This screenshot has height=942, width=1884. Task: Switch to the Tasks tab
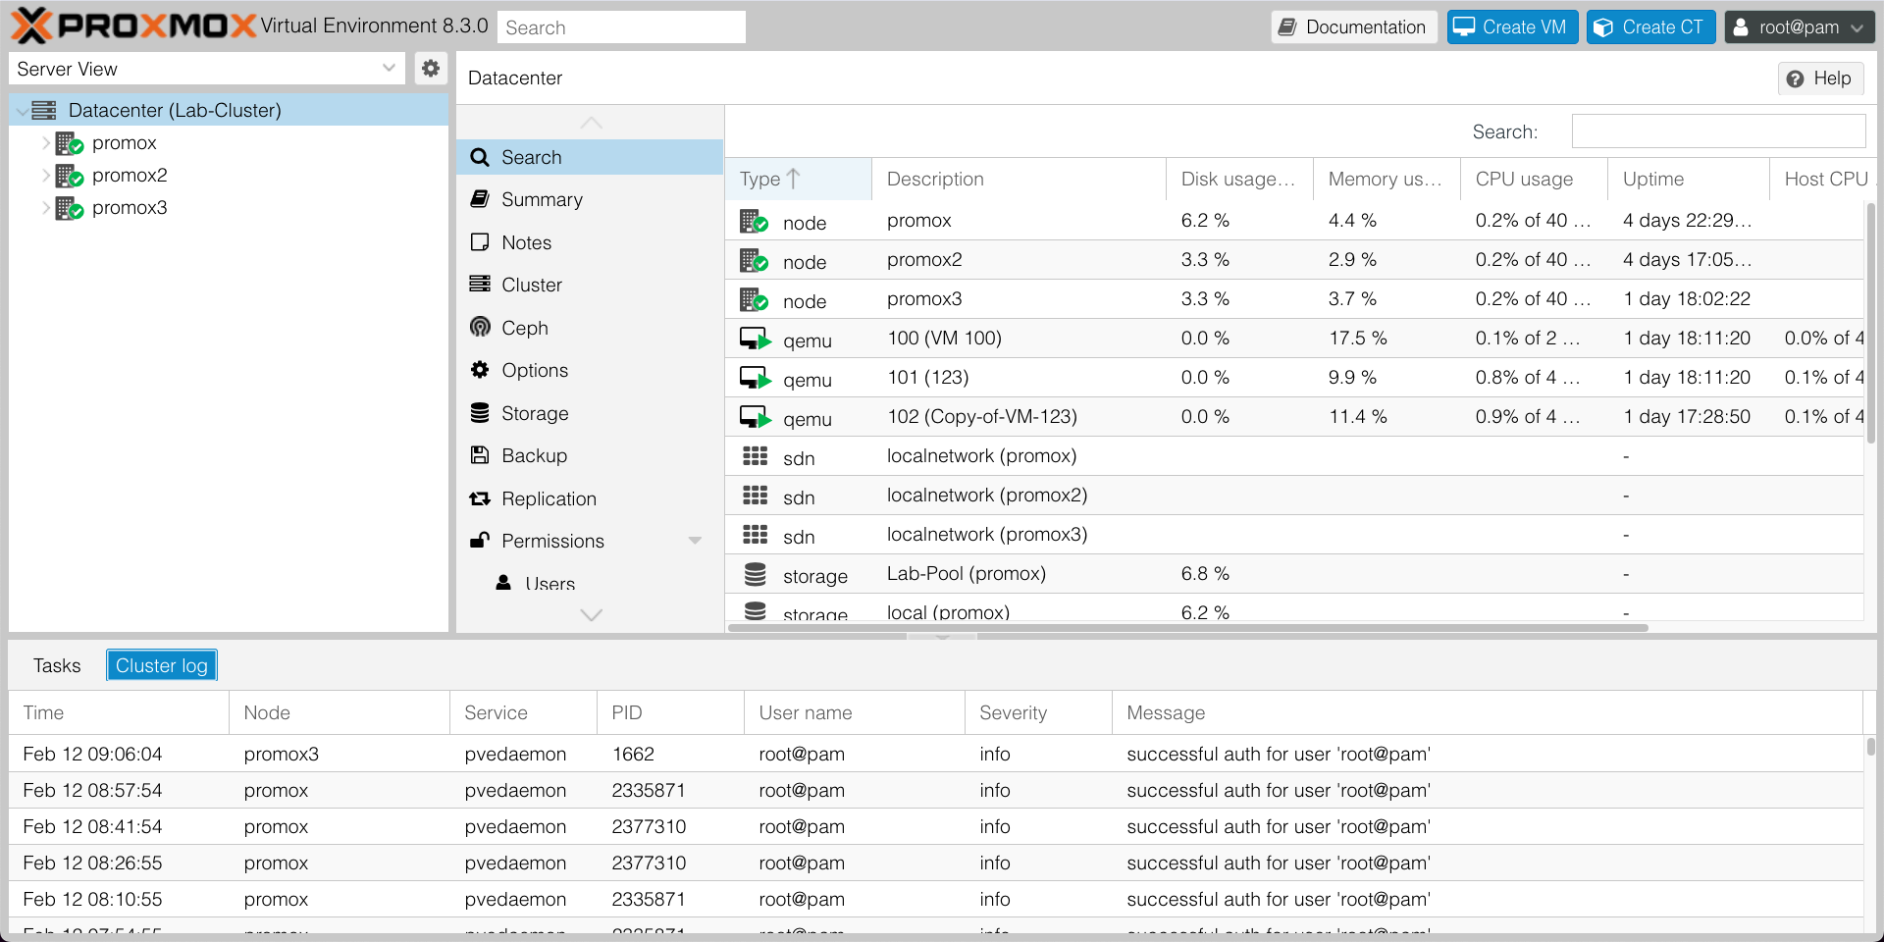coord(57,665)
